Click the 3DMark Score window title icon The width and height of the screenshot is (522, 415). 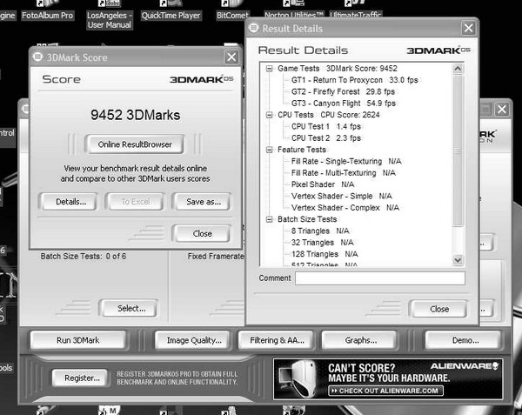[37, 57]
